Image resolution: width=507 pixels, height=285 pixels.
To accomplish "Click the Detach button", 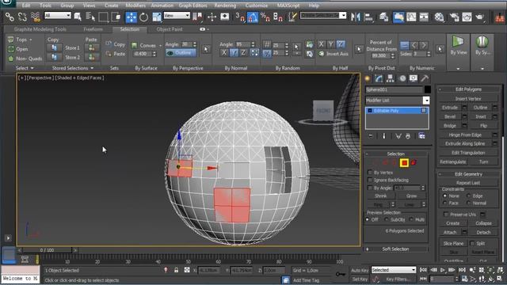I will [483, 232].
